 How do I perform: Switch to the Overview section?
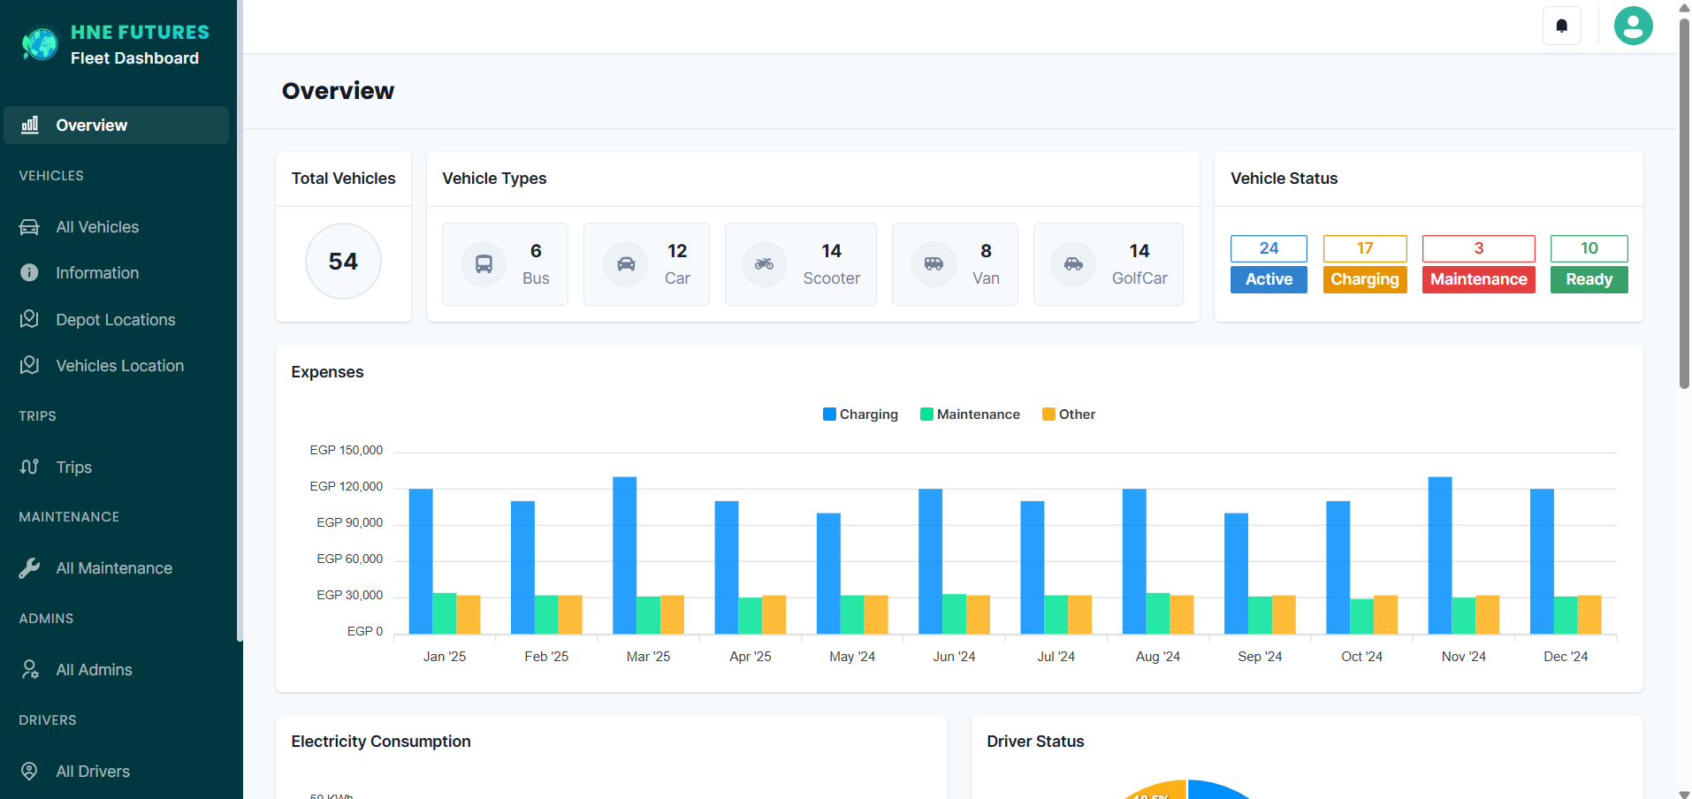coord(89,125)
